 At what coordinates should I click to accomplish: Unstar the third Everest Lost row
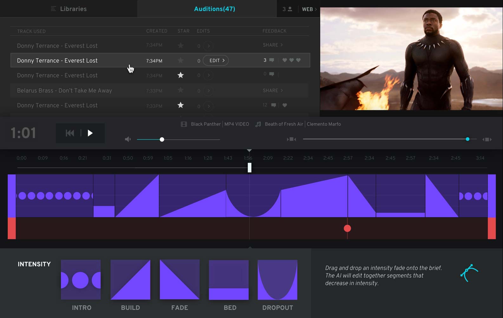[180, 75]
